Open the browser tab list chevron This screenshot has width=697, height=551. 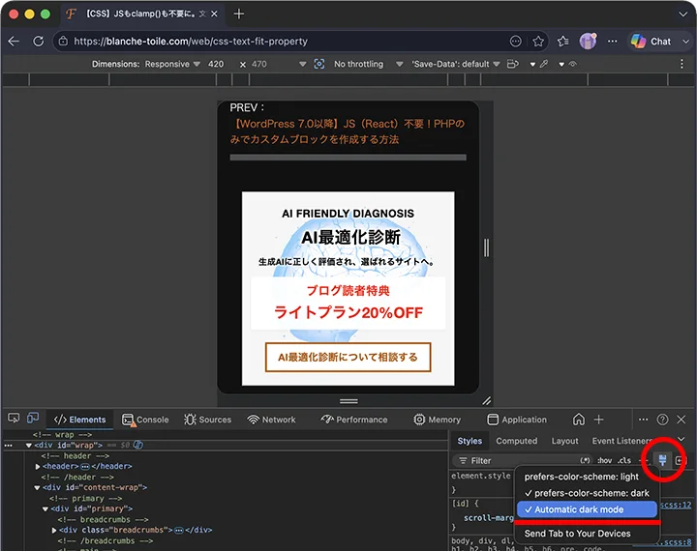pos(682,14)
